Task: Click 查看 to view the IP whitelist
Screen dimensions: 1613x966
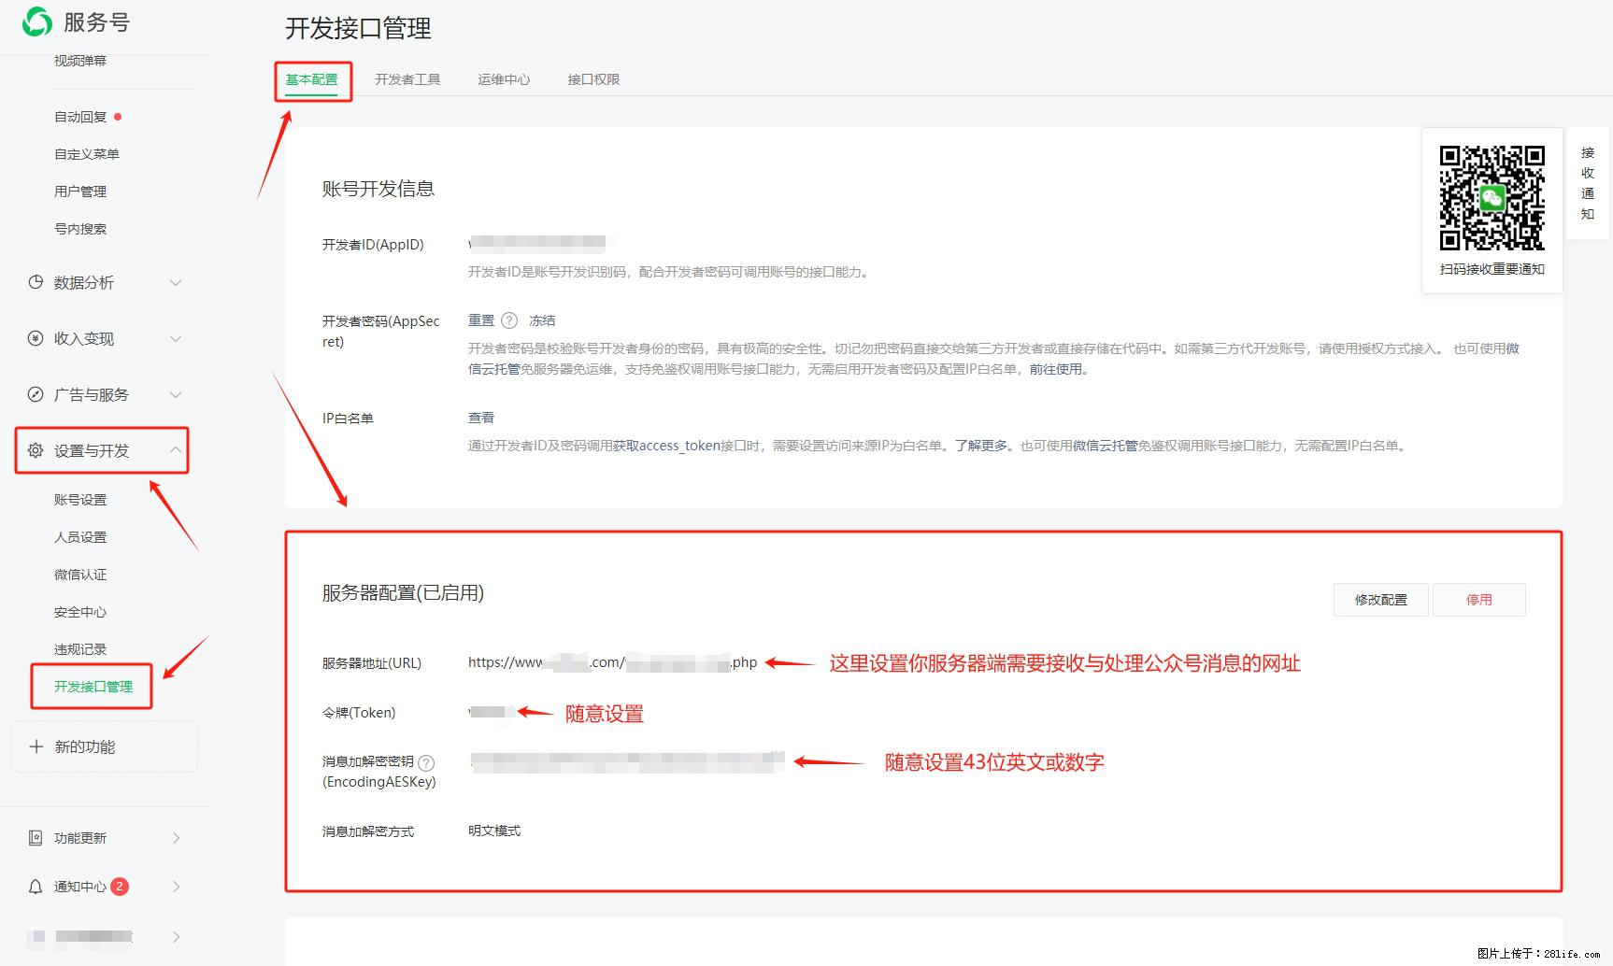Action: coord(481,417)
